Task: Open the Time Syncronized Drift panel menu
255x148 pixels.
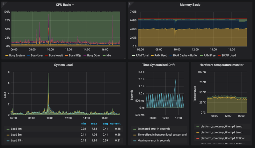Action: (x=158, y=65)
